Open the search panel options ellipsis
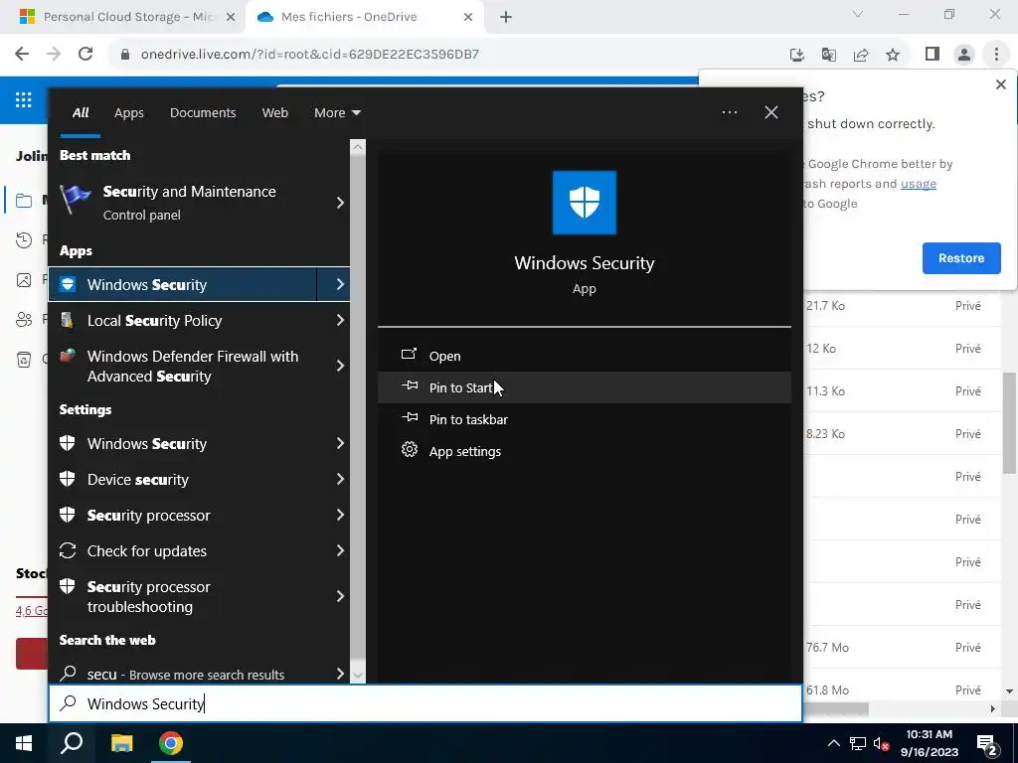Image resolution: width=1018 pixels, height=763 pixels. [x=730, y=112]
